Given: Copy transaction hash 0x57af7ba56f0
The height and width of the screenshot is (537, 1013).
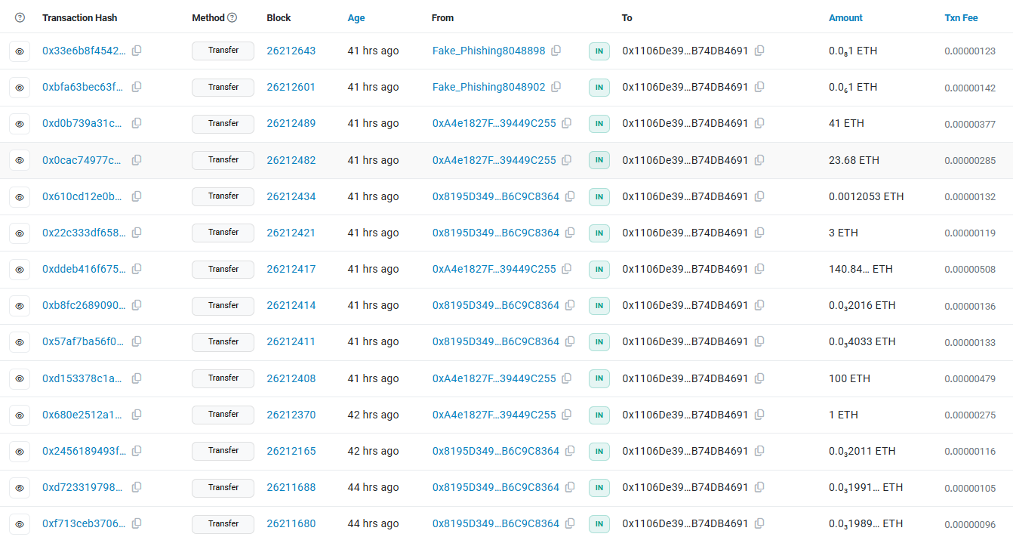Looking at the screenshot, I should [x=137, y=341].
